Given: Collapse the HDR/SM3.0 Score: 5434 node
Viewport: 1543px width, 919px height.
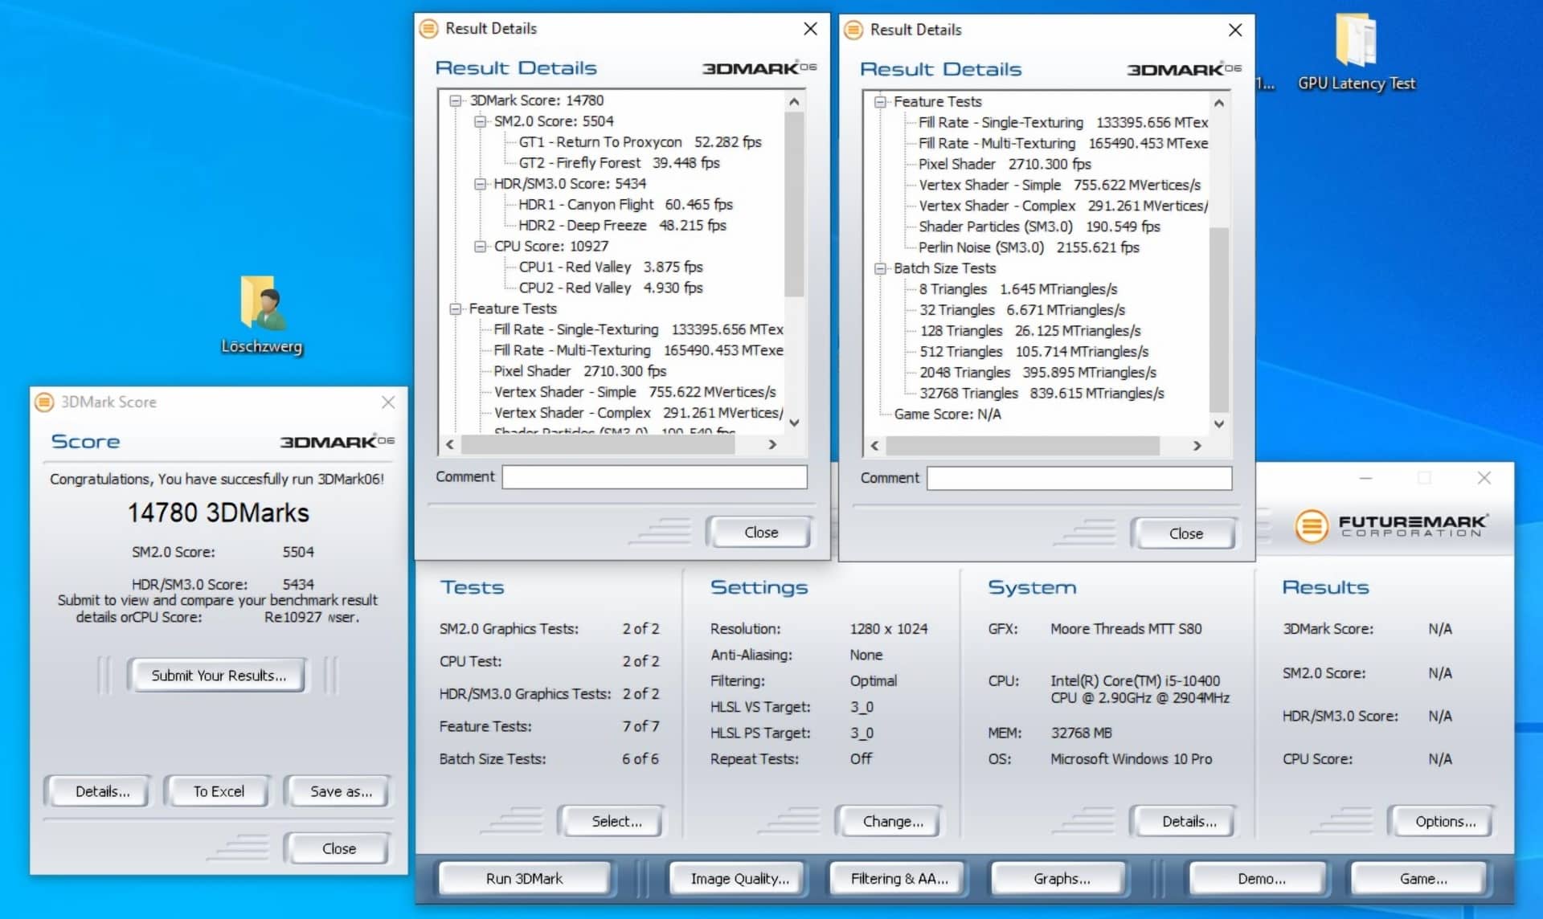Looking at the screenshot, I should (480, 184).
